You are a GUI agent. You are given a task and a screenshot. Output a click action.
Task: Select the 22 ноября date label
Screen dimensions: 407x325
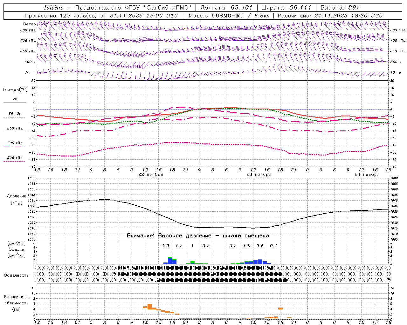click(151, 175)
